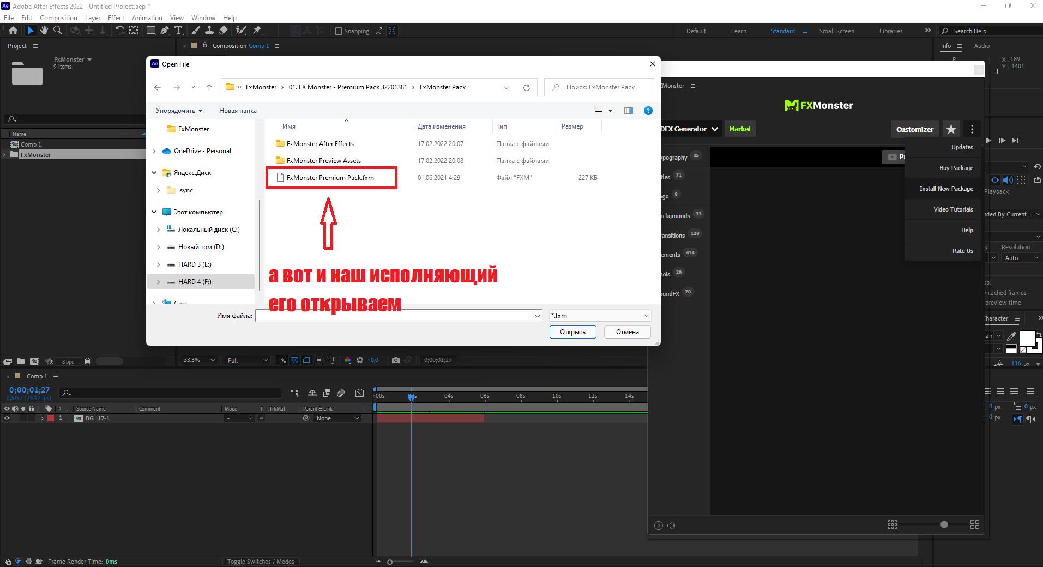Click the help question icon in Open File dialog

pyautogui.click(x=648, y=111)
